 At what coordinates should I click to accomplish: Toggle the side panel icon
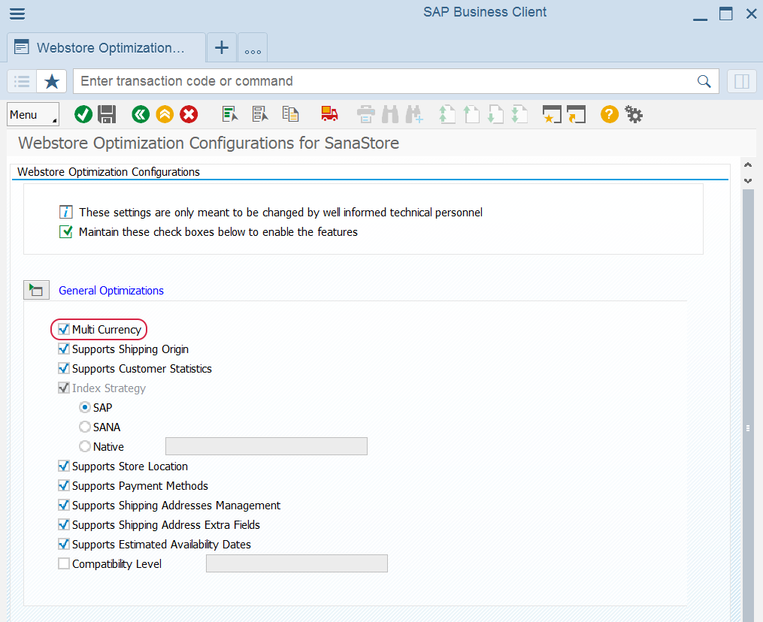742,81
